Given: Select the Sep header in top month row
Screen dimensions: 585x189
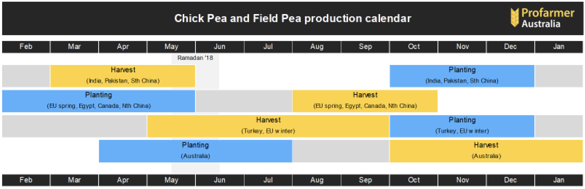Looking at the screenshot, I should [365, 47].
